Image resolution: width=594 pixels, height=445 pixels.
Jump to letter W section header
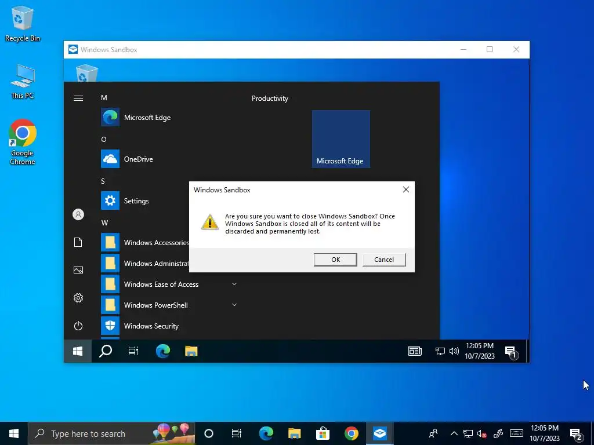[104, 223]
